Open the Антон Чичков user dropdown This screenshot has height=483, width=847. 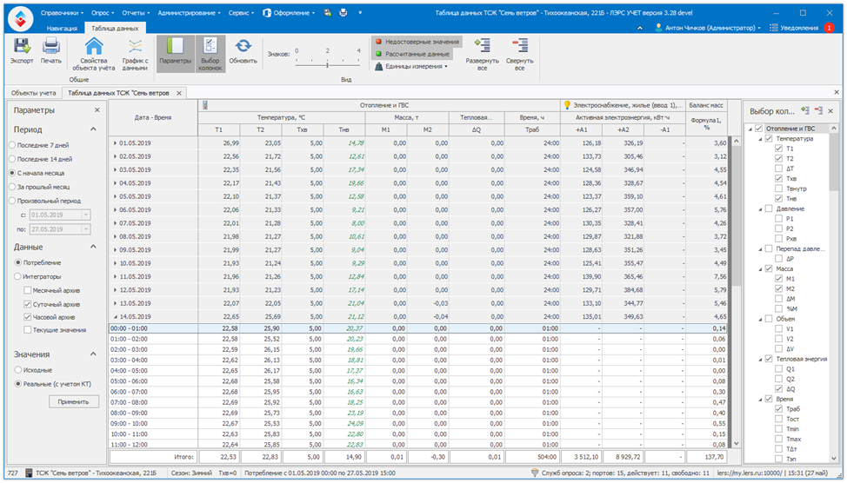[710, 28]
